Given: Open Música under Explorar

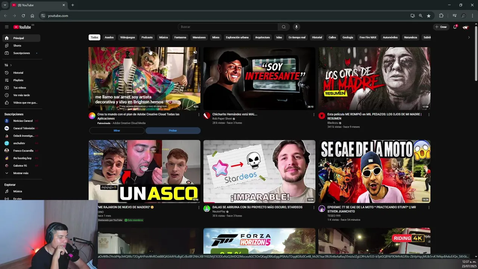Looking at the screenshot, I should pos(21,191).
